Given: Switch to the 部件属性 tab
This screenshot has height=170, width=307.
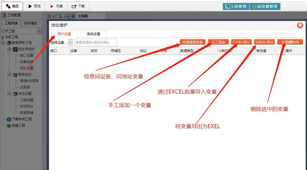Looking at the screenshot, I should tap(30, 23).
